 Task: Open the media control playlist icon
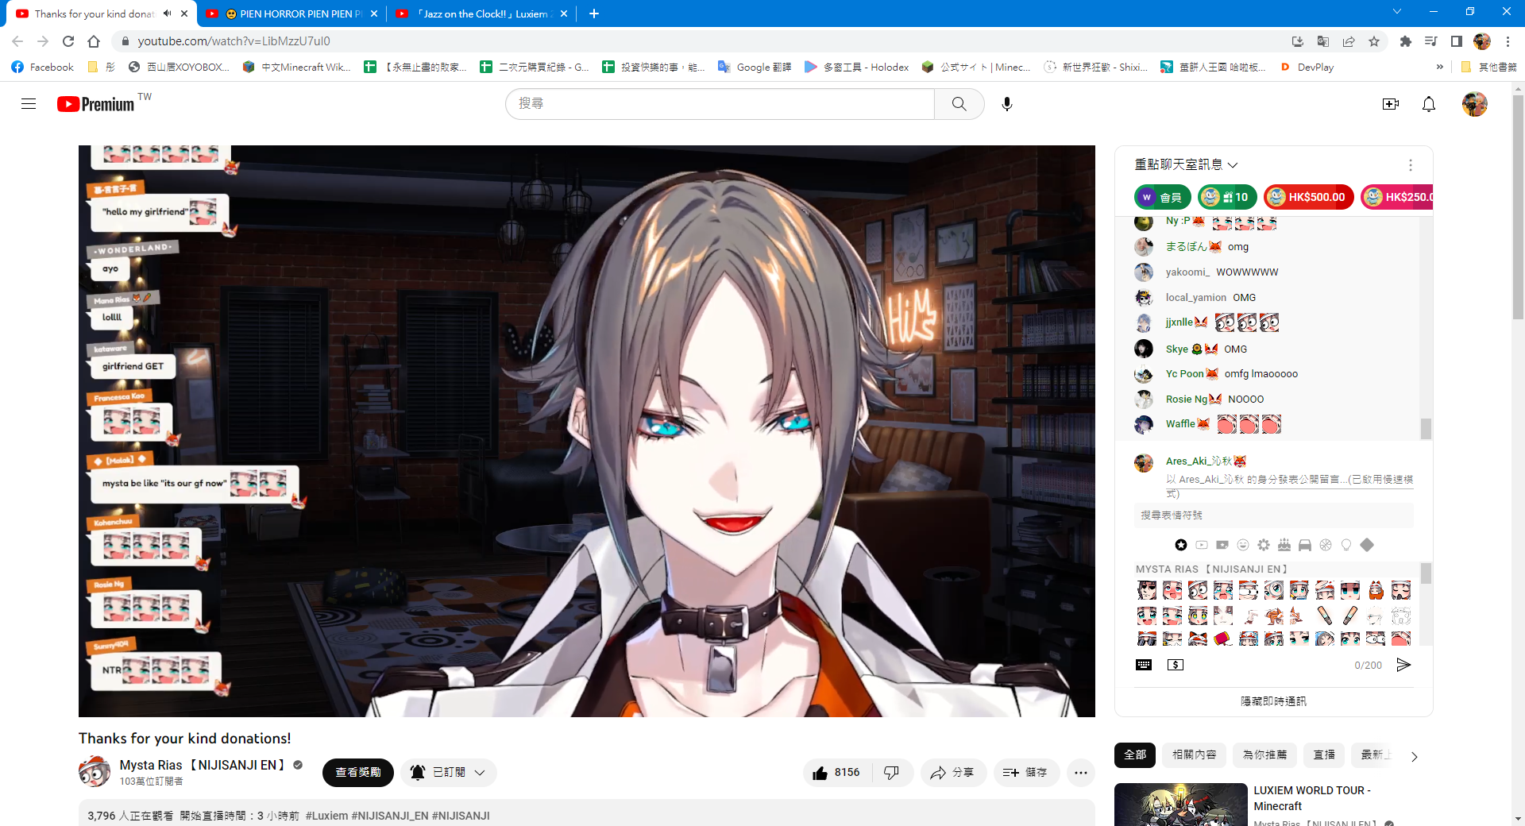tap(1430, 41)
